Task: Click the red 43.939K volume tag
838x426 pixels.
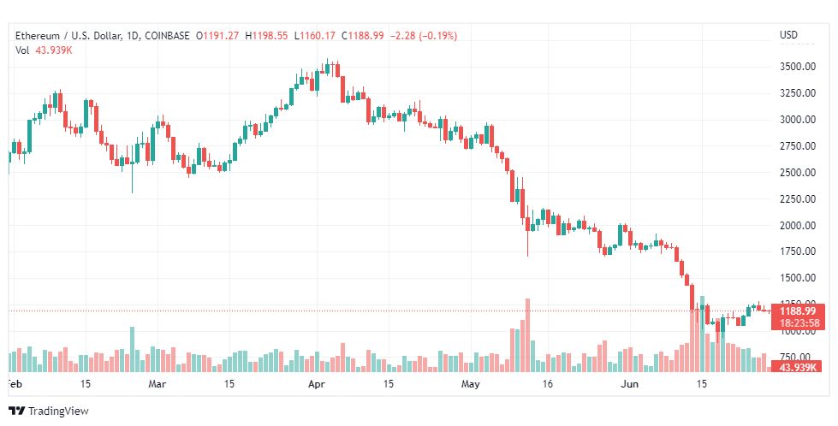Action: click(x=796, y=367)
